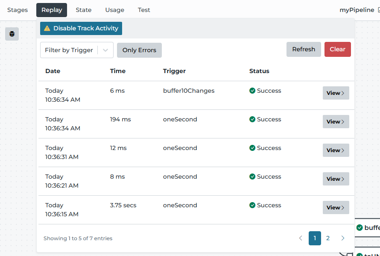Click green check icon on buffer node
The width and height of the screenshot is (380, 256).
[360, 228]
